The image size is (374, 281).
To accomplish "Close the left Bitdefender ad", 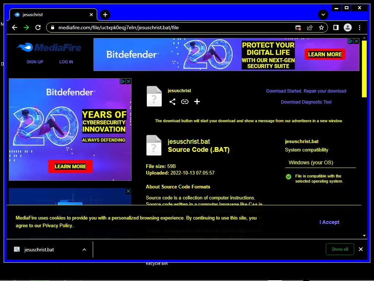I will (128, 81).
